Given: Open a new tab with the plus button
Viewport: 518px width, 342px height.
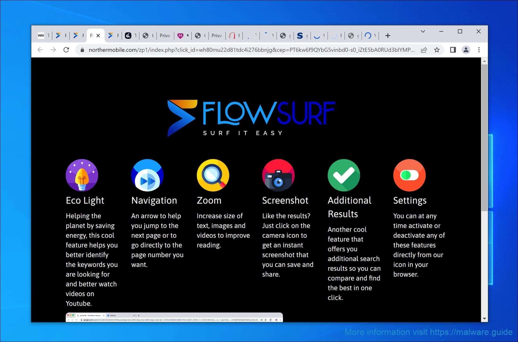Looking at the screenshot, I should 388,35.
